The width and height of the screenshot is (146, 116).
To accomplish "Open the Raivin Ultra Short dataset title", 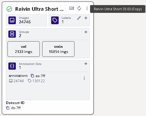I will (39, 9).
